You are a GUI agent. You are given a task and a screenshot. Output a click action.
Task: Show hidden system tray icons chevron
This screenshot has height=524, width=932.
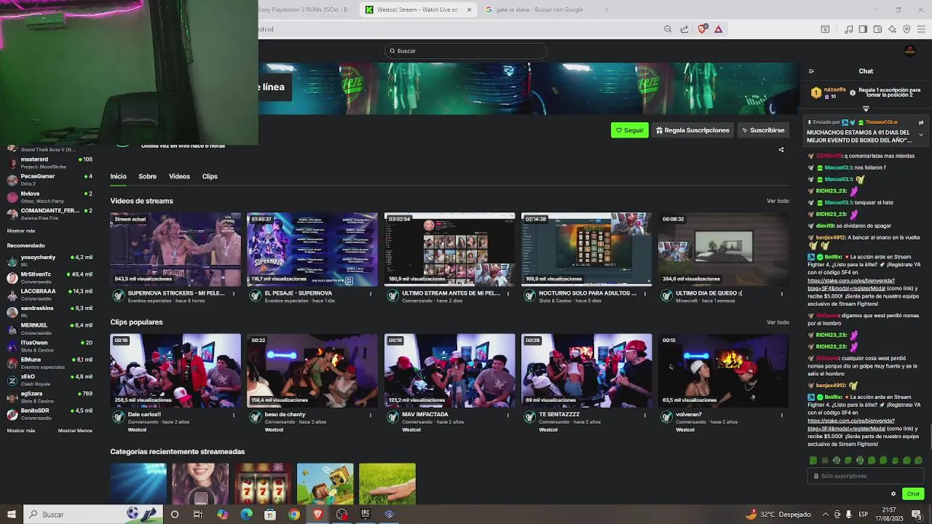825,515
